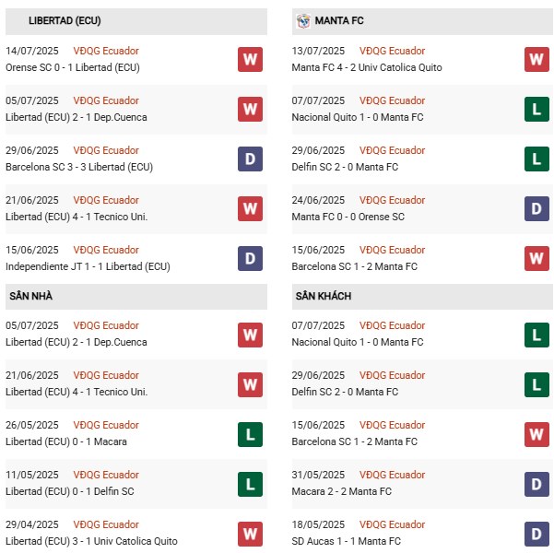Click the Manta FC team logo

pos(302,19)
